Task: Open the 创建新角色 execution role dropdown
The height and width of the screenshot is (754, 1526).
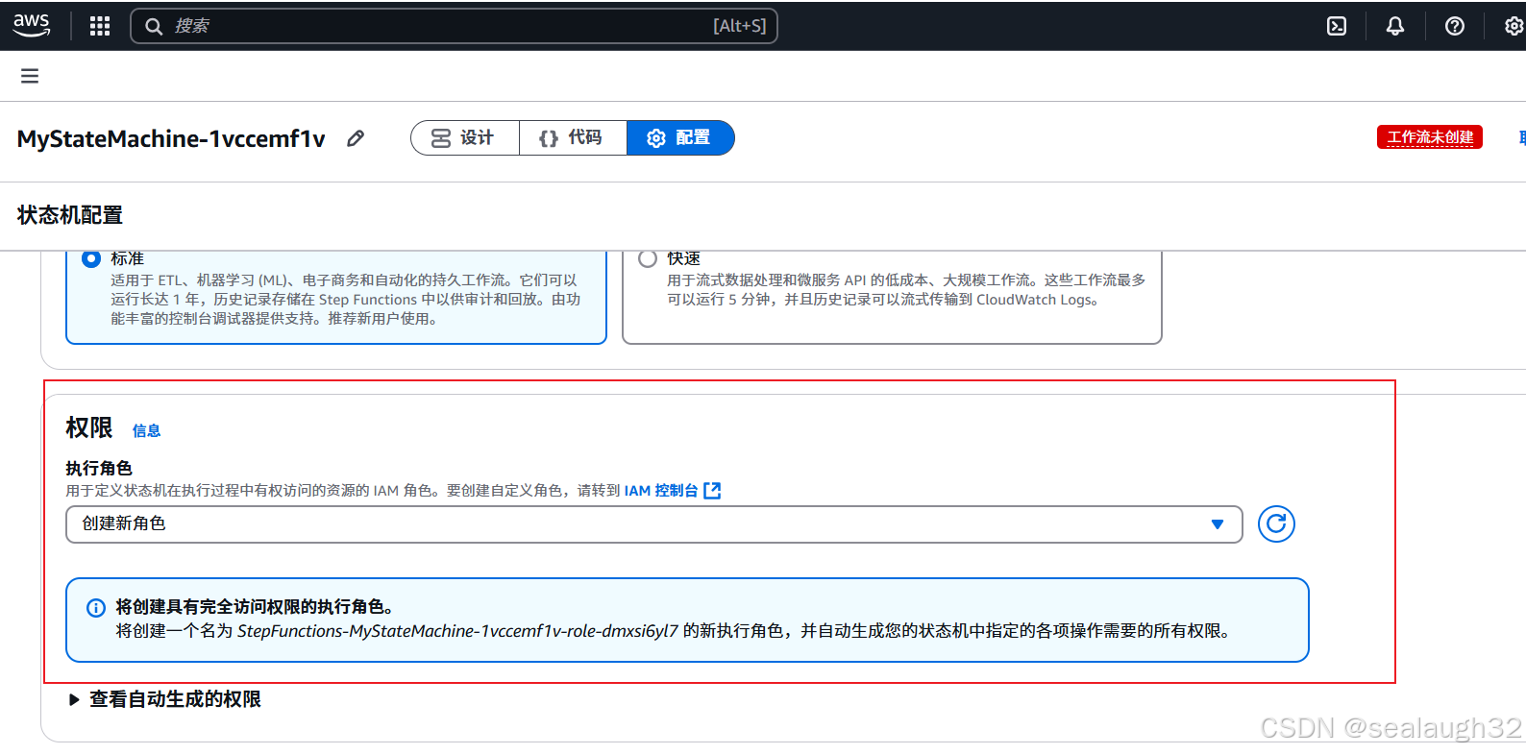Action: (653, 524)
